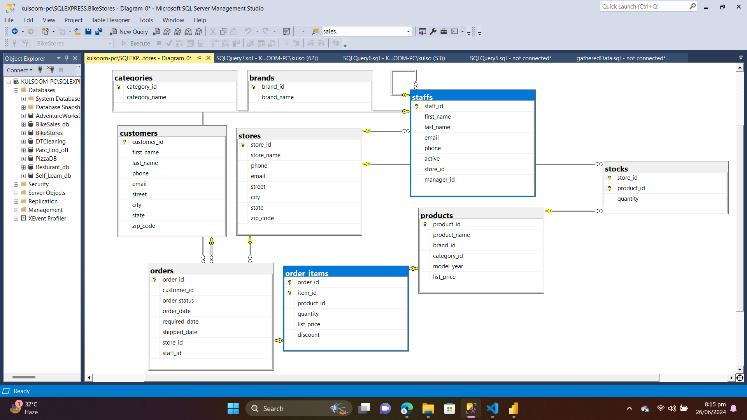Click the Windows Start button
This screenshot has width=747, height=420.
click(233, 408)
